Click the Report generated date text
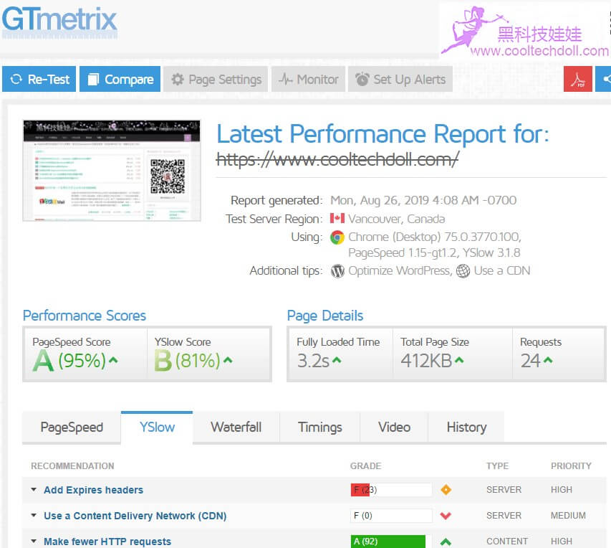The image size is (611, 548). (x=423, y=200)
